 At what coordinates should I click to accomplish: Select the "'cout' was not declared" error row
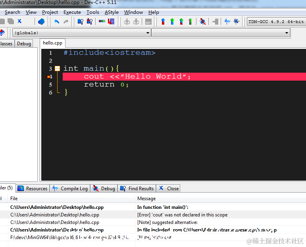pyautogui.click(x=153, y=215)
